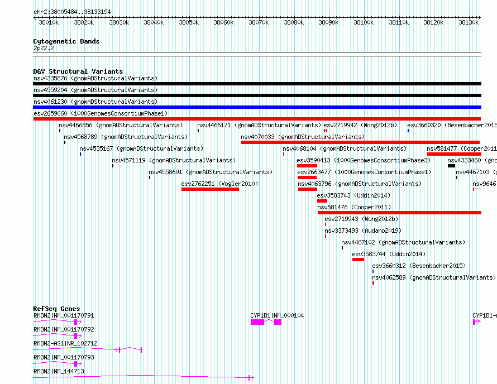This screenshot has width=497, height=384.
Task: Click the nsv9646 variant label
Action: coord(484,184)
